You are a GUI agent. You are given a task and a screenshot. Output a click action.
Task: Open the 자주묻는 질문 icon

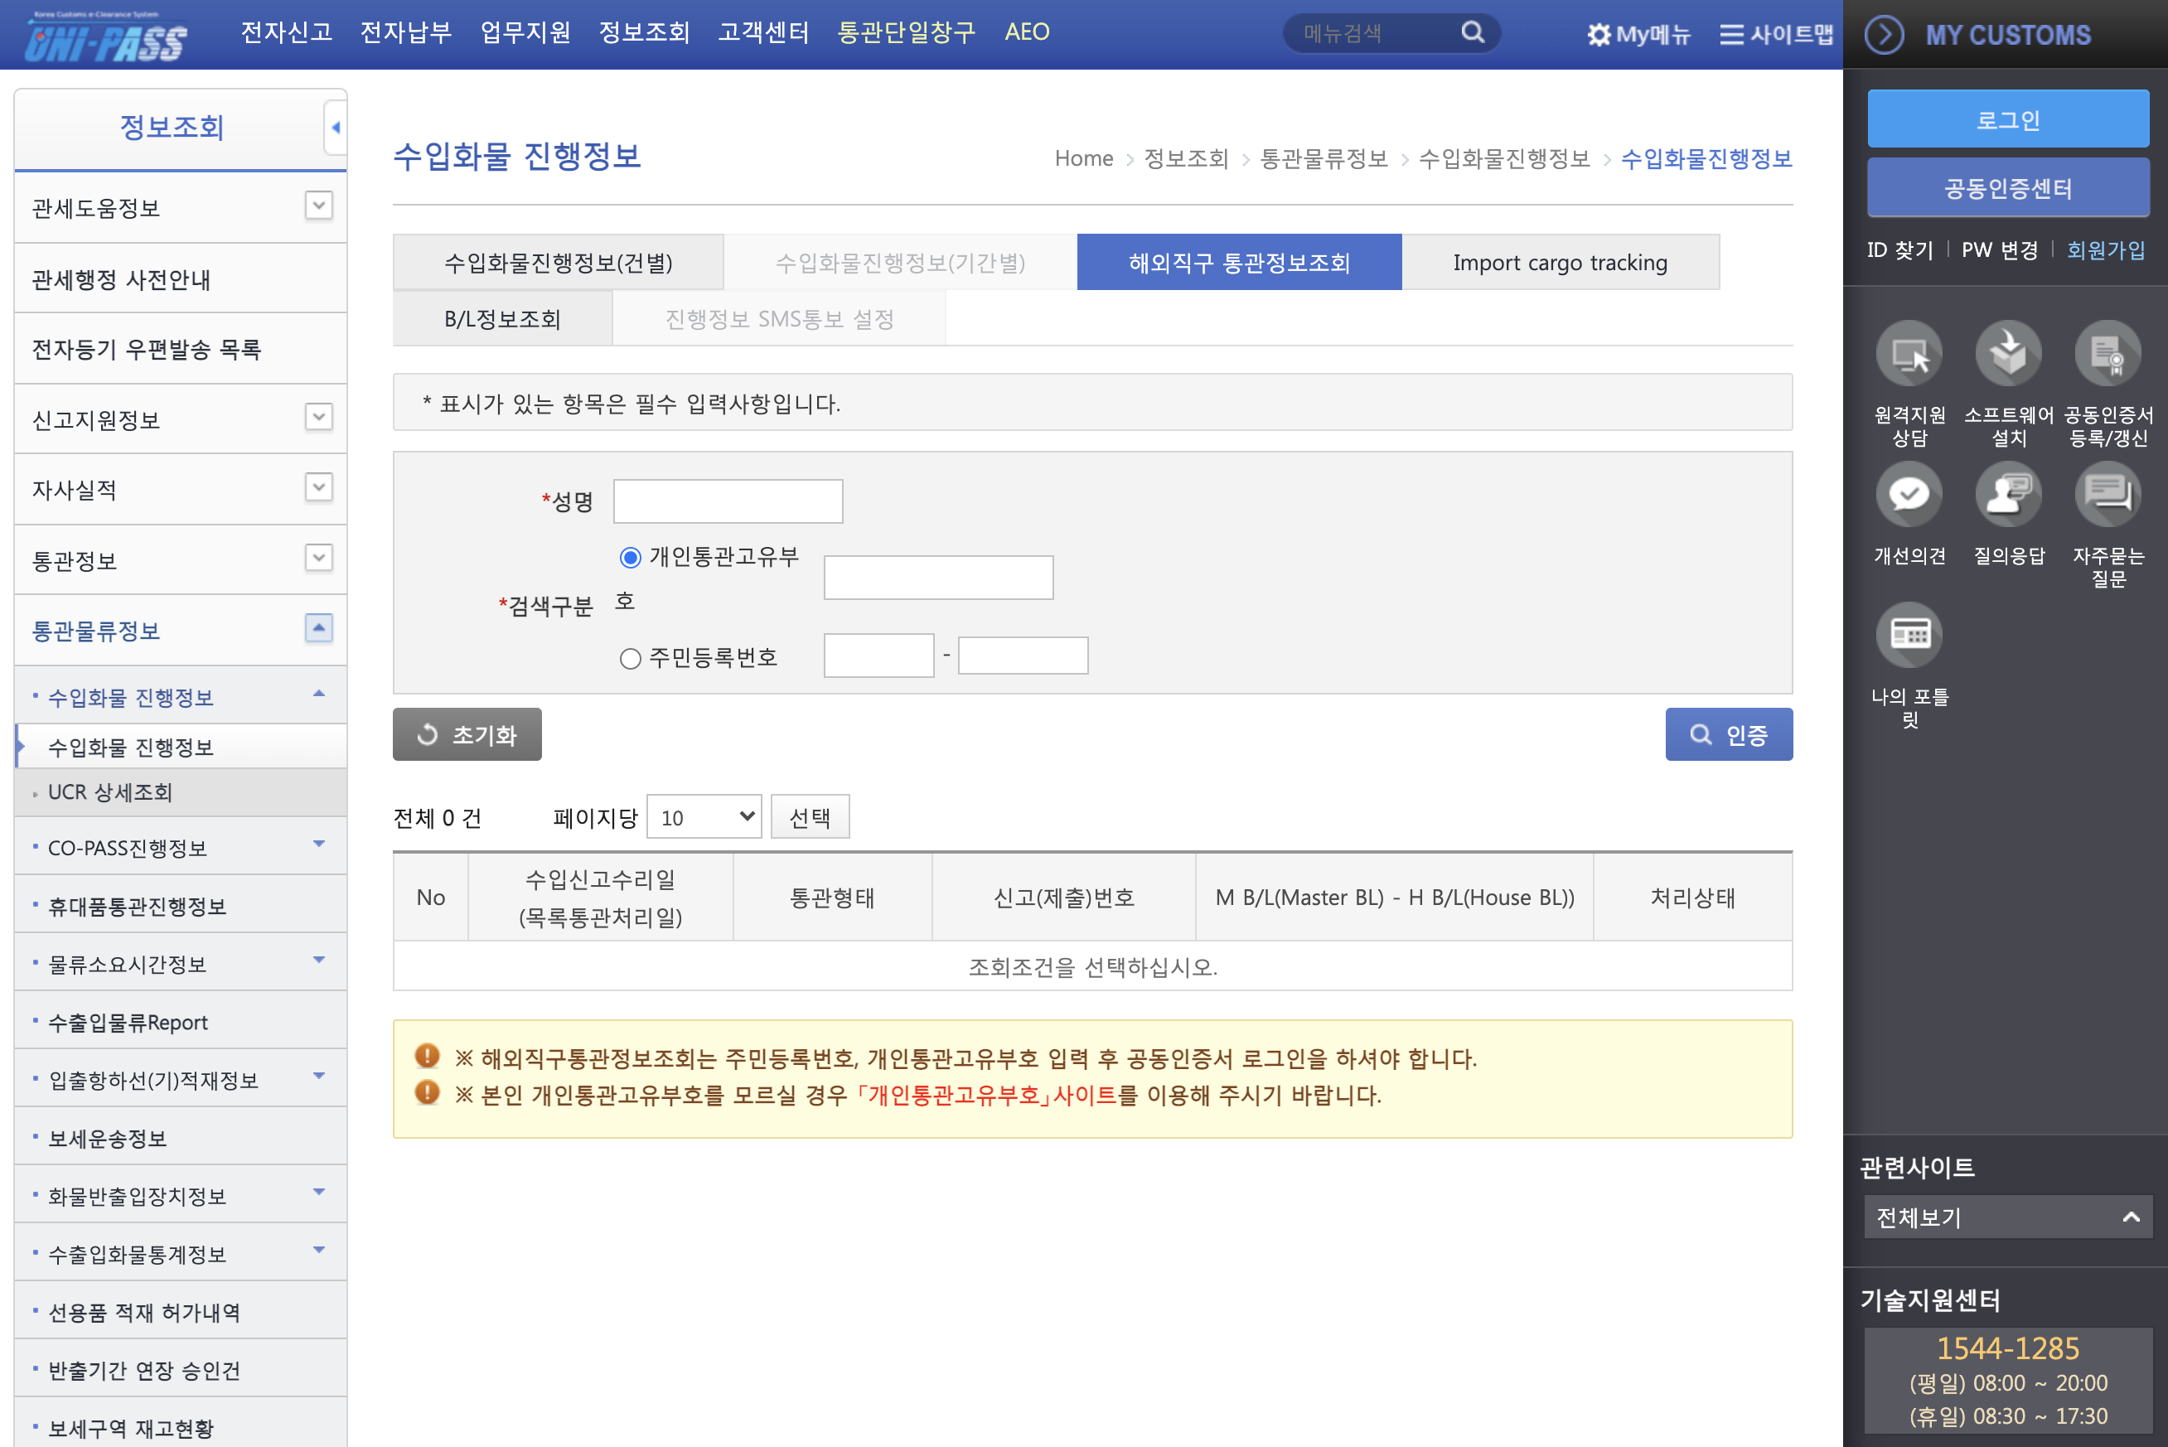point(2108,495)
